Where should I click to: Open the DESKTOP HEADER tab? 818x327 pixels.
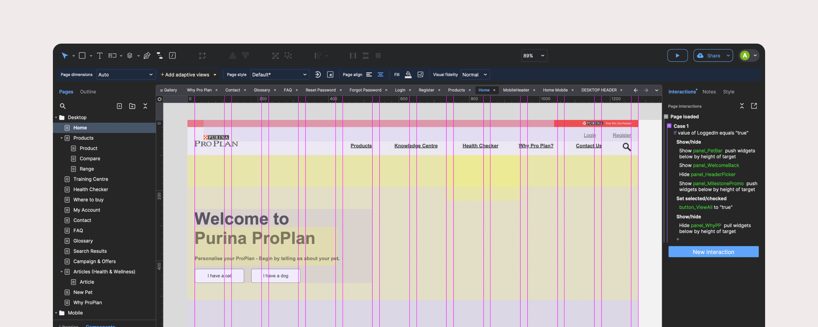[x=599, y=90]
